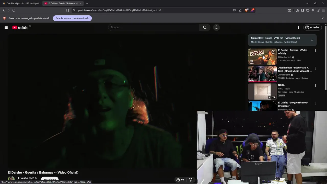Click the Justin Bieber channel name
The width and height of the screenshot is (327, 184).
click(x=284, y=75)
